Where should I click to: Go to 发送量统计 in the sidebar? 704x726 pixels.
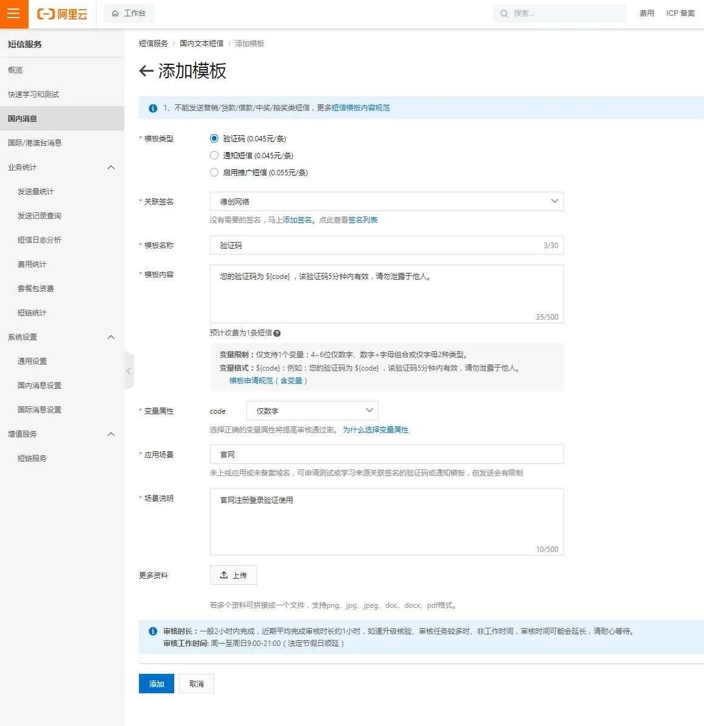(x=36, y=192)
